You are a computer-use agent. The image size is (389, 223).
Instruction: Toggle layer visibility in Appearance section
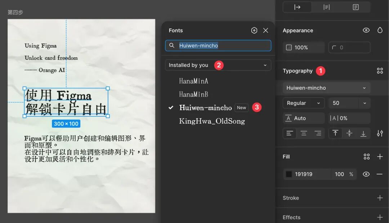pos(366,30)
